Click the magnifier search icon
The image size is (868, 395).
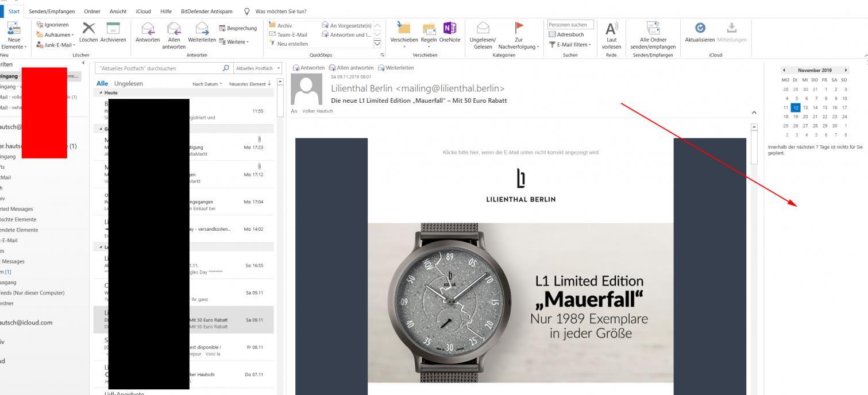coord(226,68)
